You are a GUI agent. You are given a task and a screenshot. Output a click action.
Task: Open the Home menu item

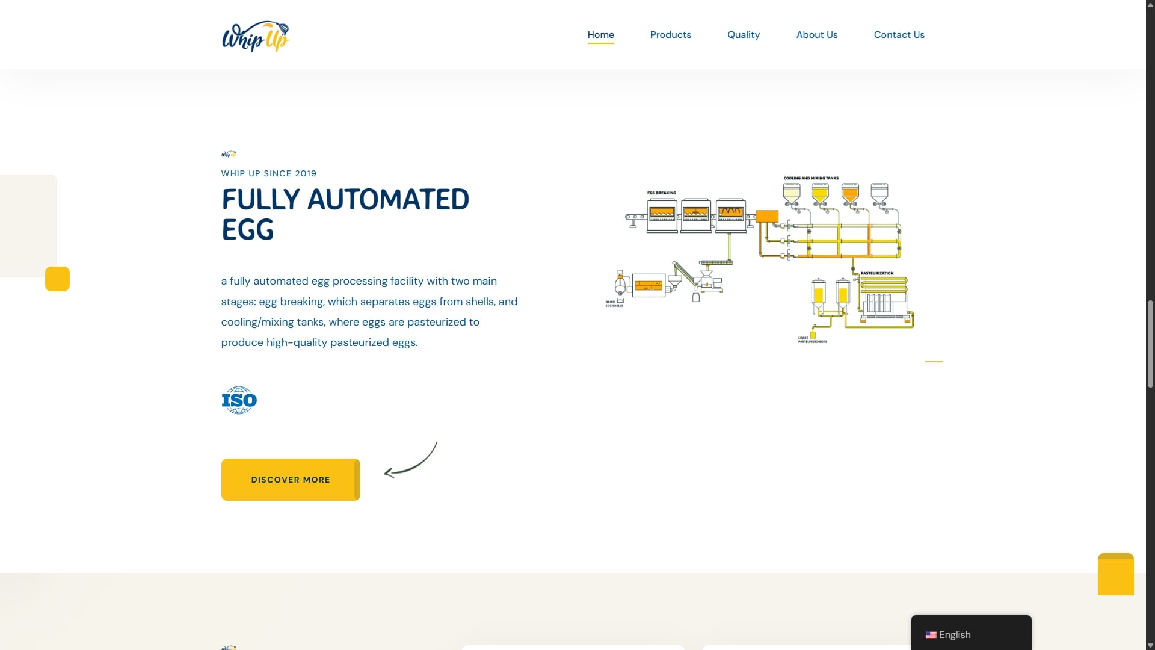click(x=600, y=35)
